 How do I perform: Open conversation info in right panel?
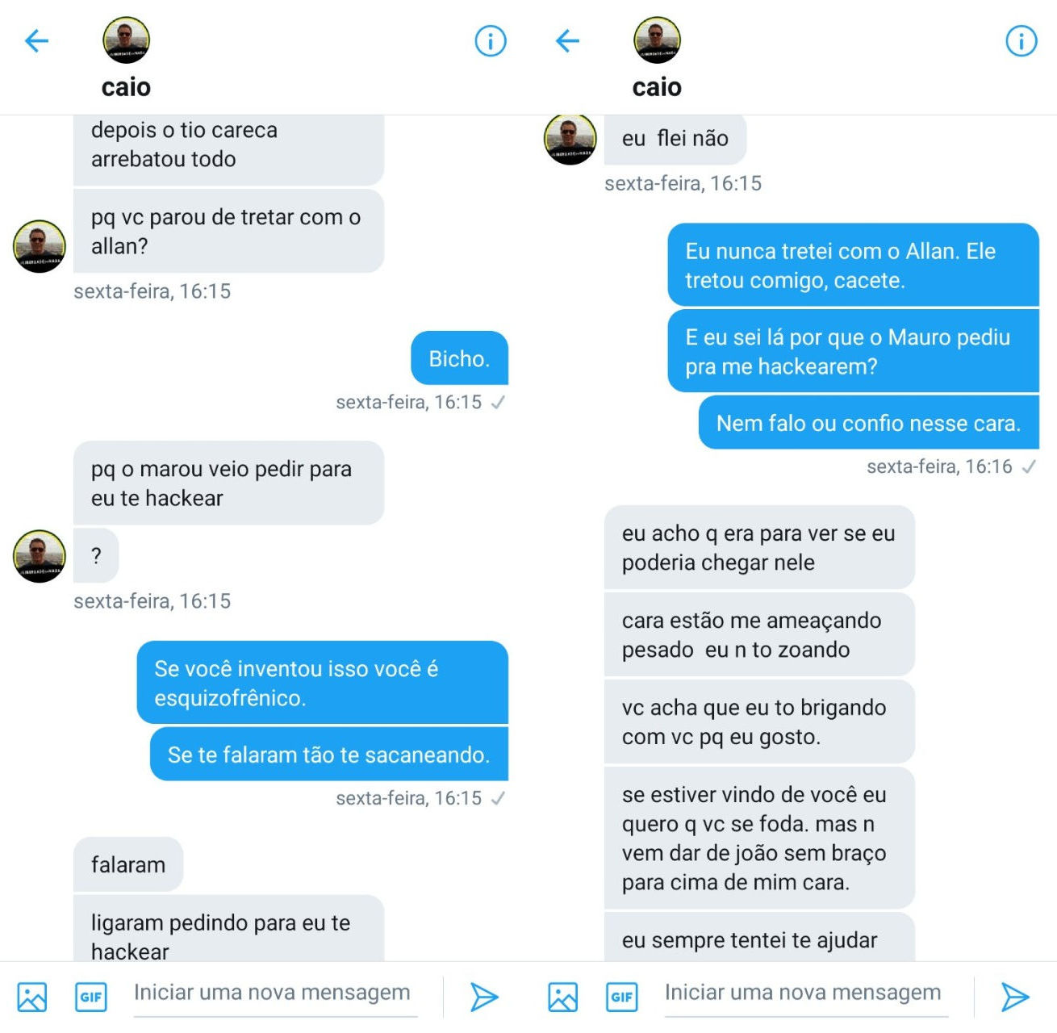pyautogui.click(x=1021, y=40)
